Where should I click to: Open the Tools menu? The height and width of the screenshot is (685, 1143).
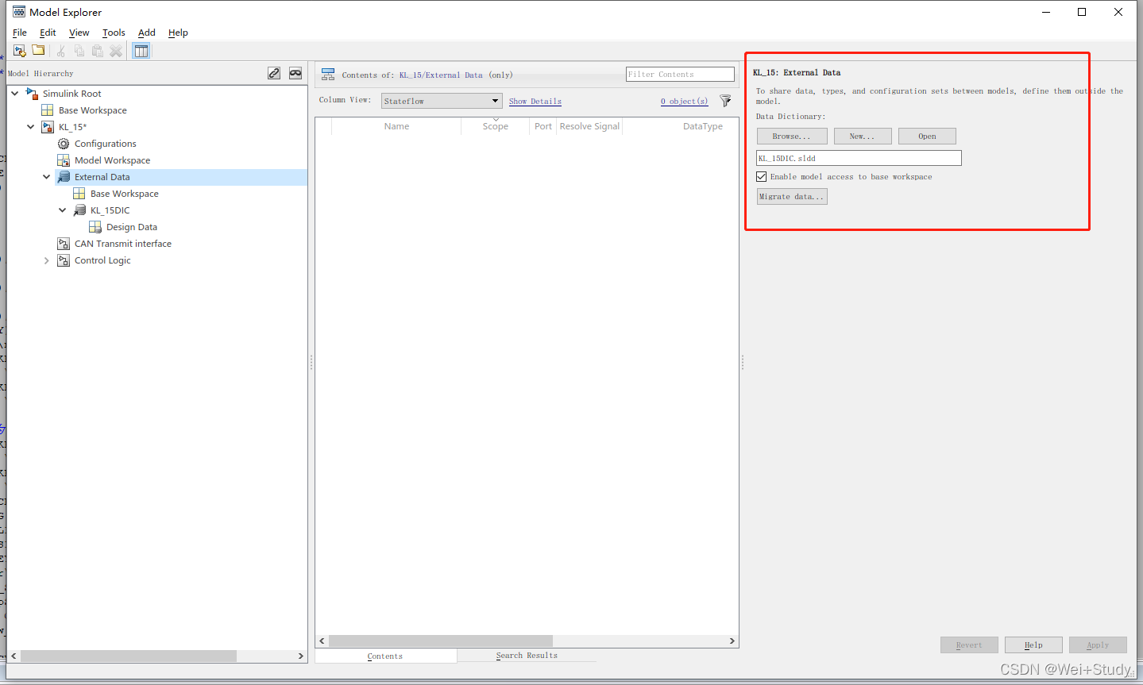point(114,33)
